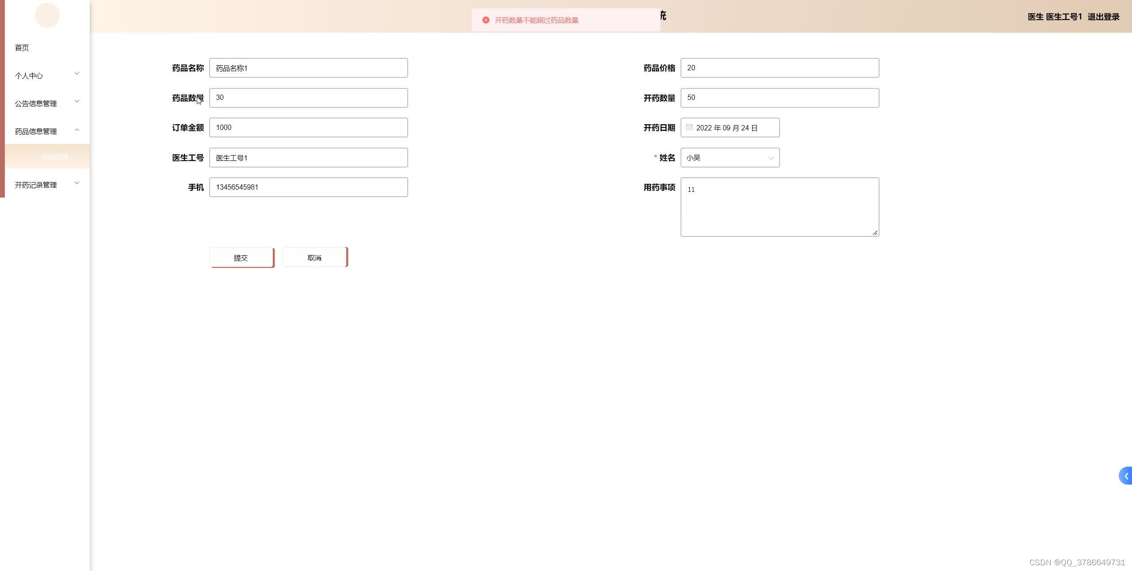Click the 开药日期 field label
This screenshot has width=1132, height=571.
(659, 128)
